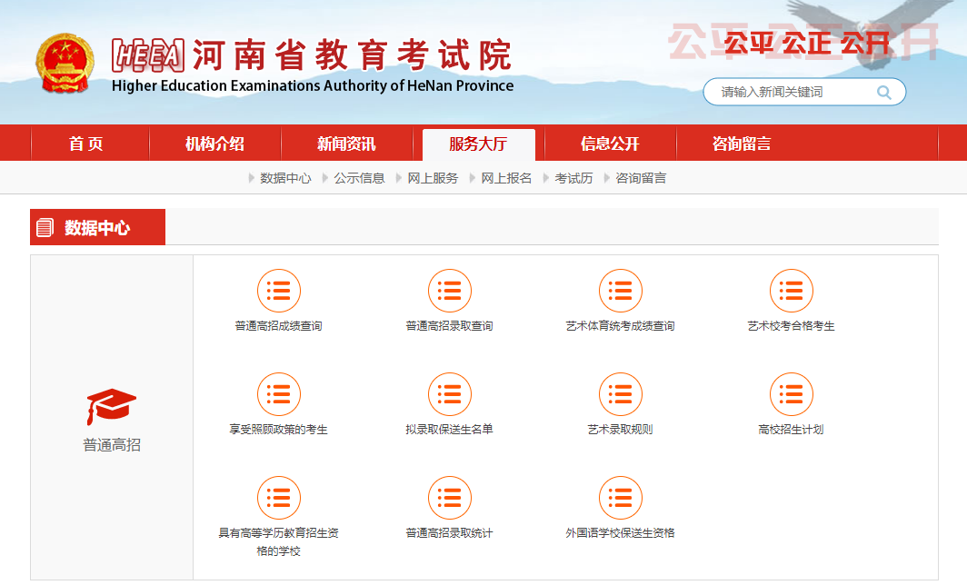Open the 信息公开 tab
This screenshot has width=967, height=585.
click(x=610, y=144)
